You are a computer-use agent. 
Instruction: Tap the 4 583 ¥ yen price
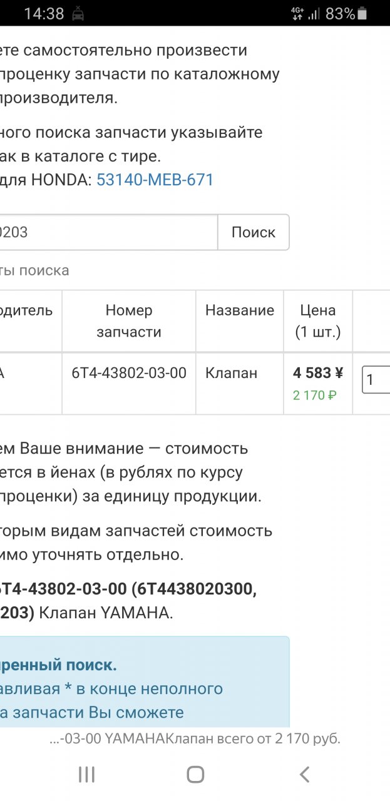(318, 373)
